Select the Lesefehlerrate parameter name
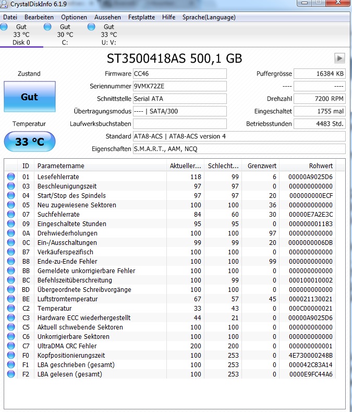The image size is (352, 412). [58, 177]
